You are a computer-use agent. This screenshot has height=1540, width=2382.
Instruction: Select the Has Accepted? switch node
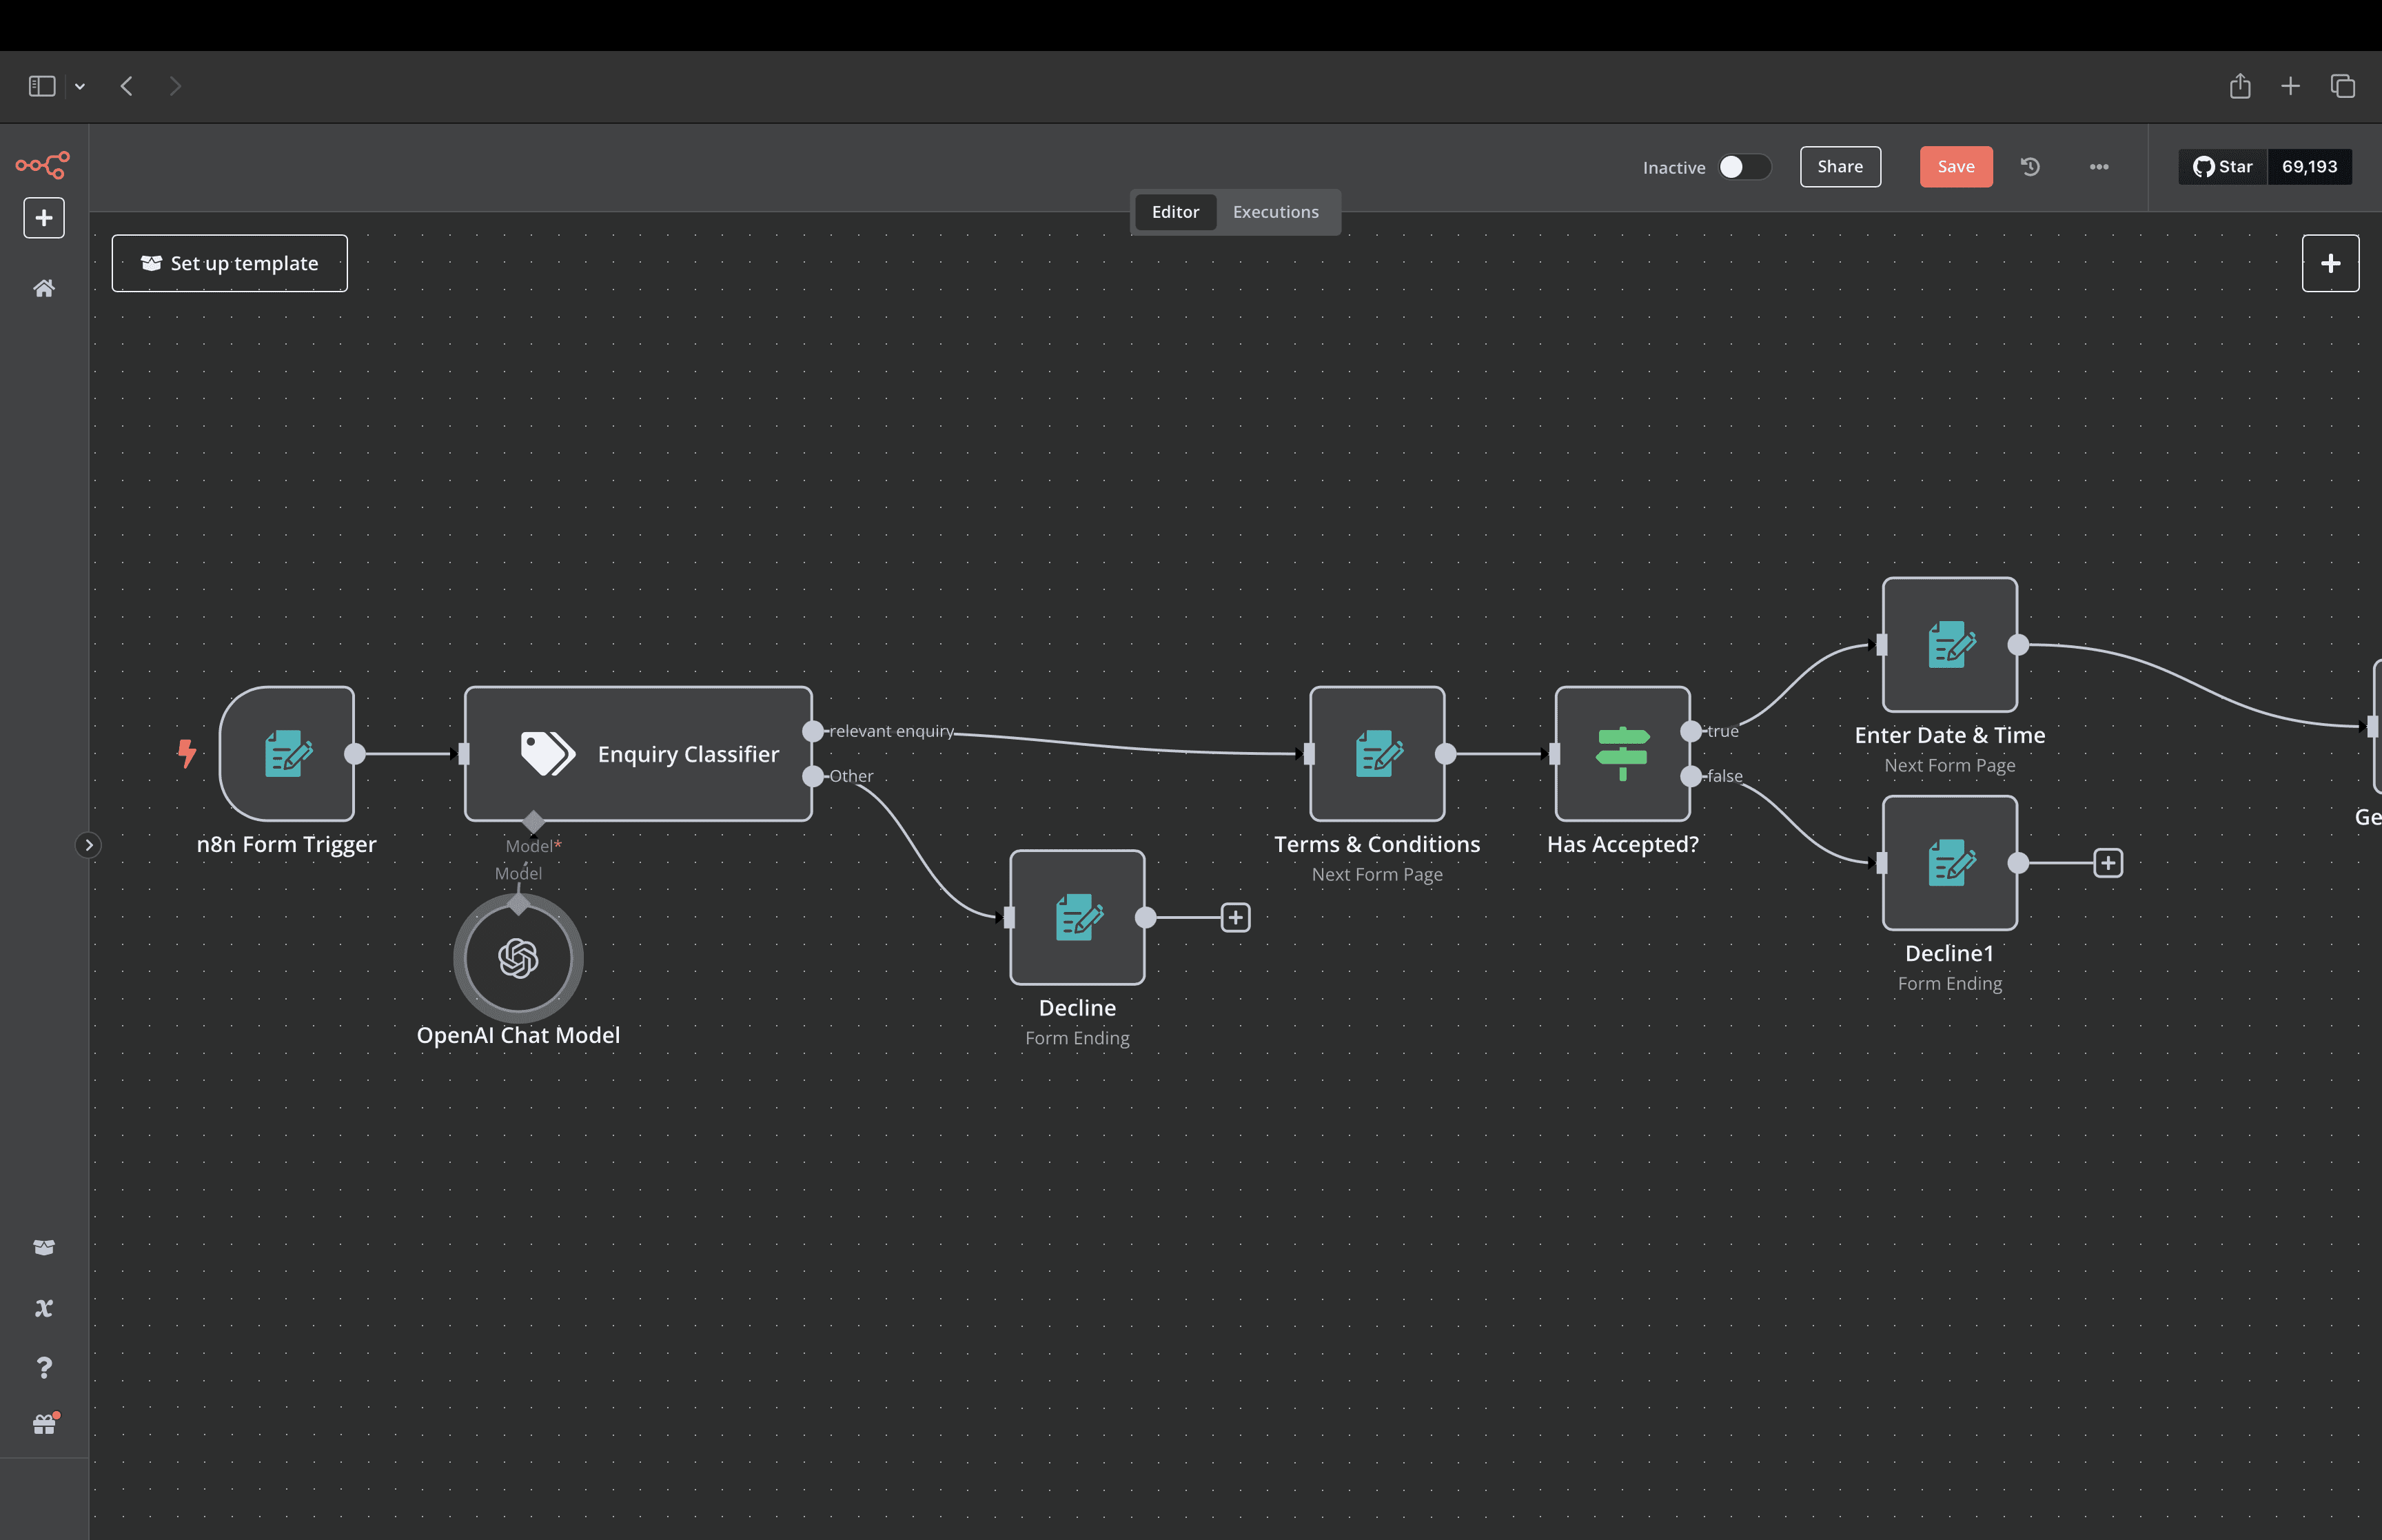coord(1623,754)
